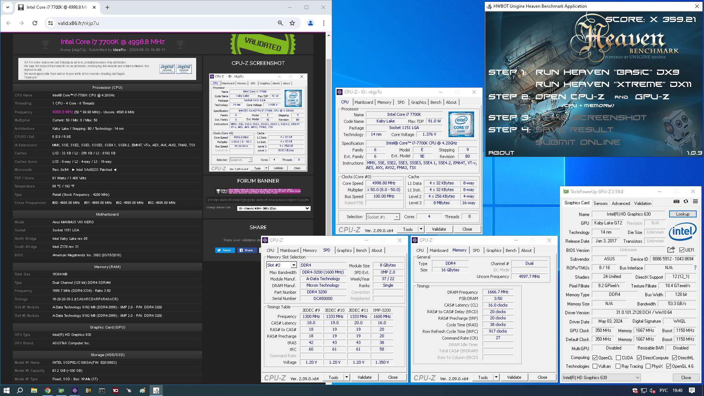Open the GPU-Z hamburger menu
This screenshot has width=704, height=396.
tap(695, 201)
